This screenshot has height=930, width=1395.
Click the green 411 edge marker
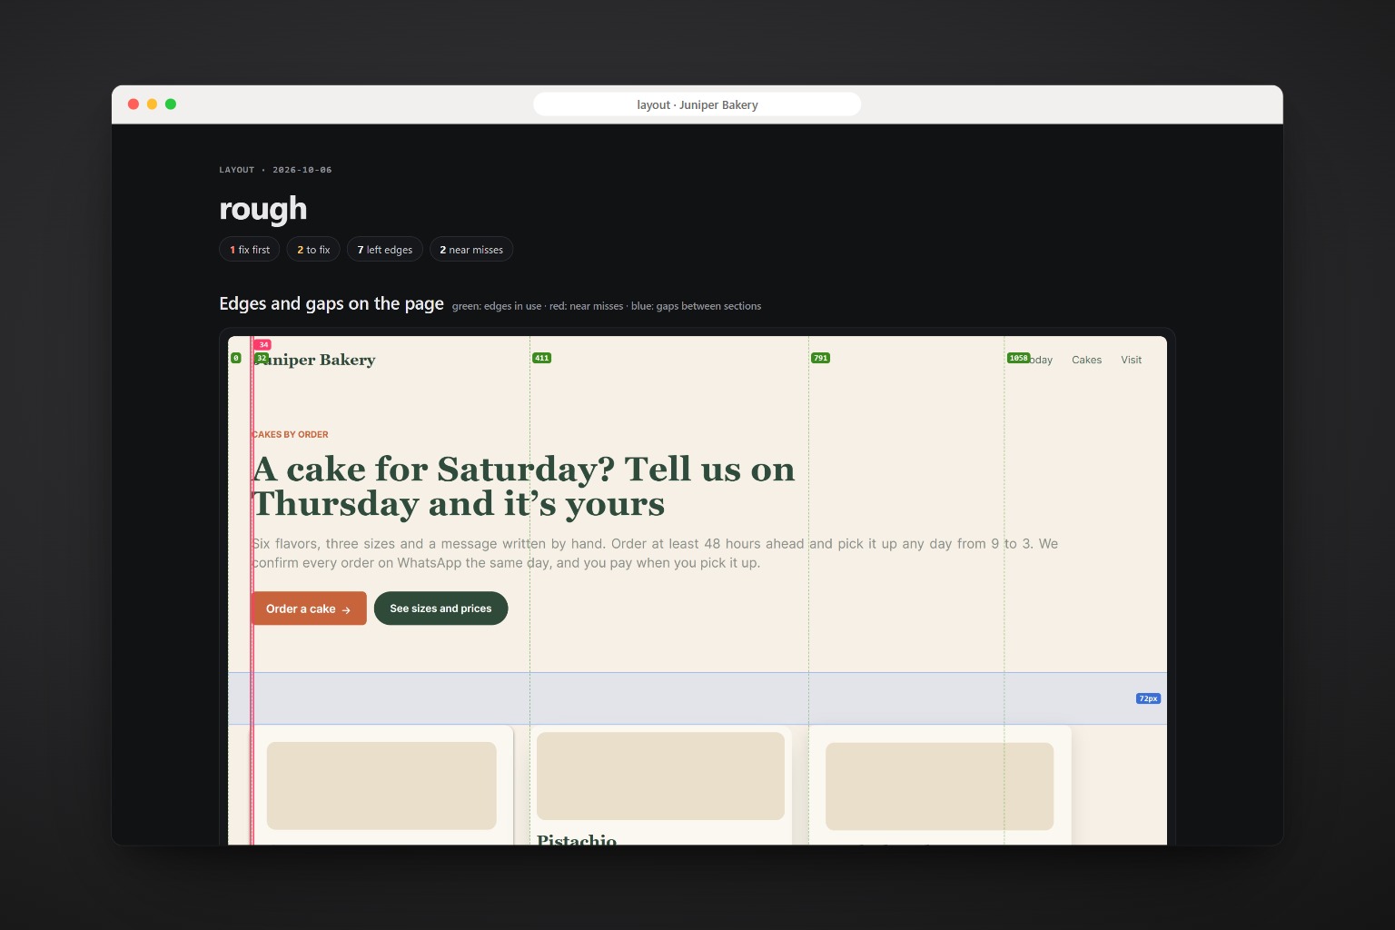pos(541,358)
